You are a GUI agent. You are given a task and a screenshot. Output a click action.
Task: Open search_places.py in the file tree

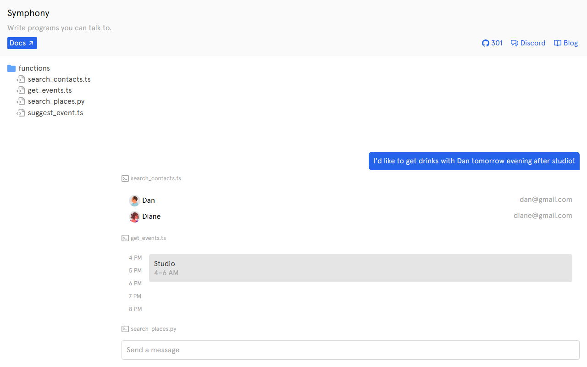click(x=56, y=101)
